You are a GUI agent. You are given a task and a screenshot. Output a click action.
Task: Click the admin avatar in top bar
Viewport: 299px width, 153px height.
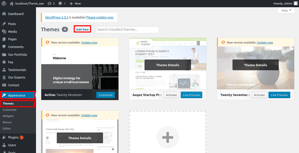click(x=295, y=3)
